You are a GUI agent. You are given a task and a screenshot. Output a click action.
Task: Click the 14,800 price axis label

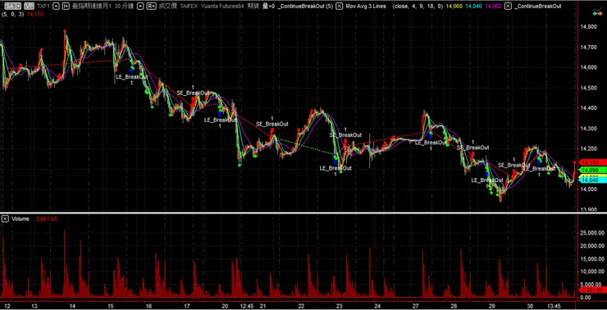(588, 27)
